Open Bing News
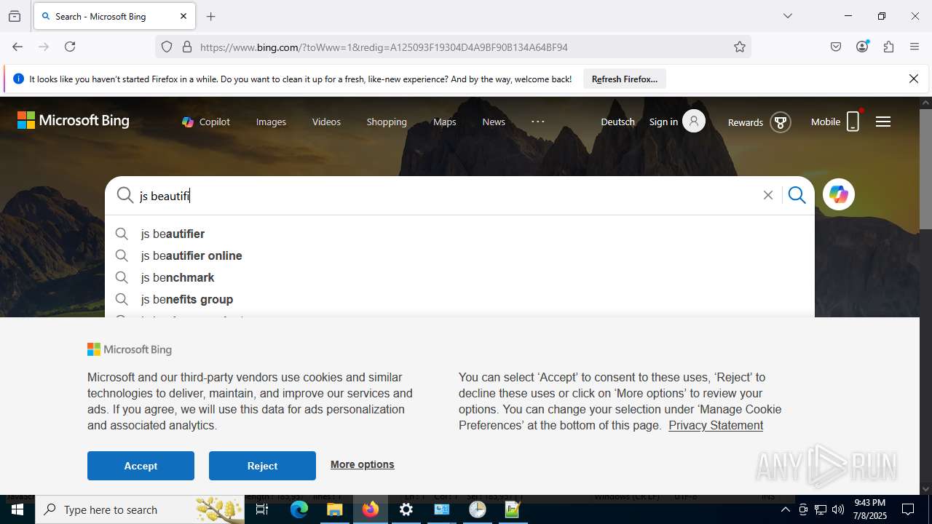Viewport: 932px width, 524px height. (x=494, y=122)
